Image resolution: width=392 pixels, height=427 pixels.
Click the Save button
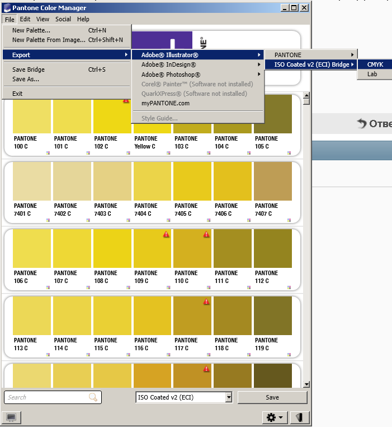click(x=272, y=397)
